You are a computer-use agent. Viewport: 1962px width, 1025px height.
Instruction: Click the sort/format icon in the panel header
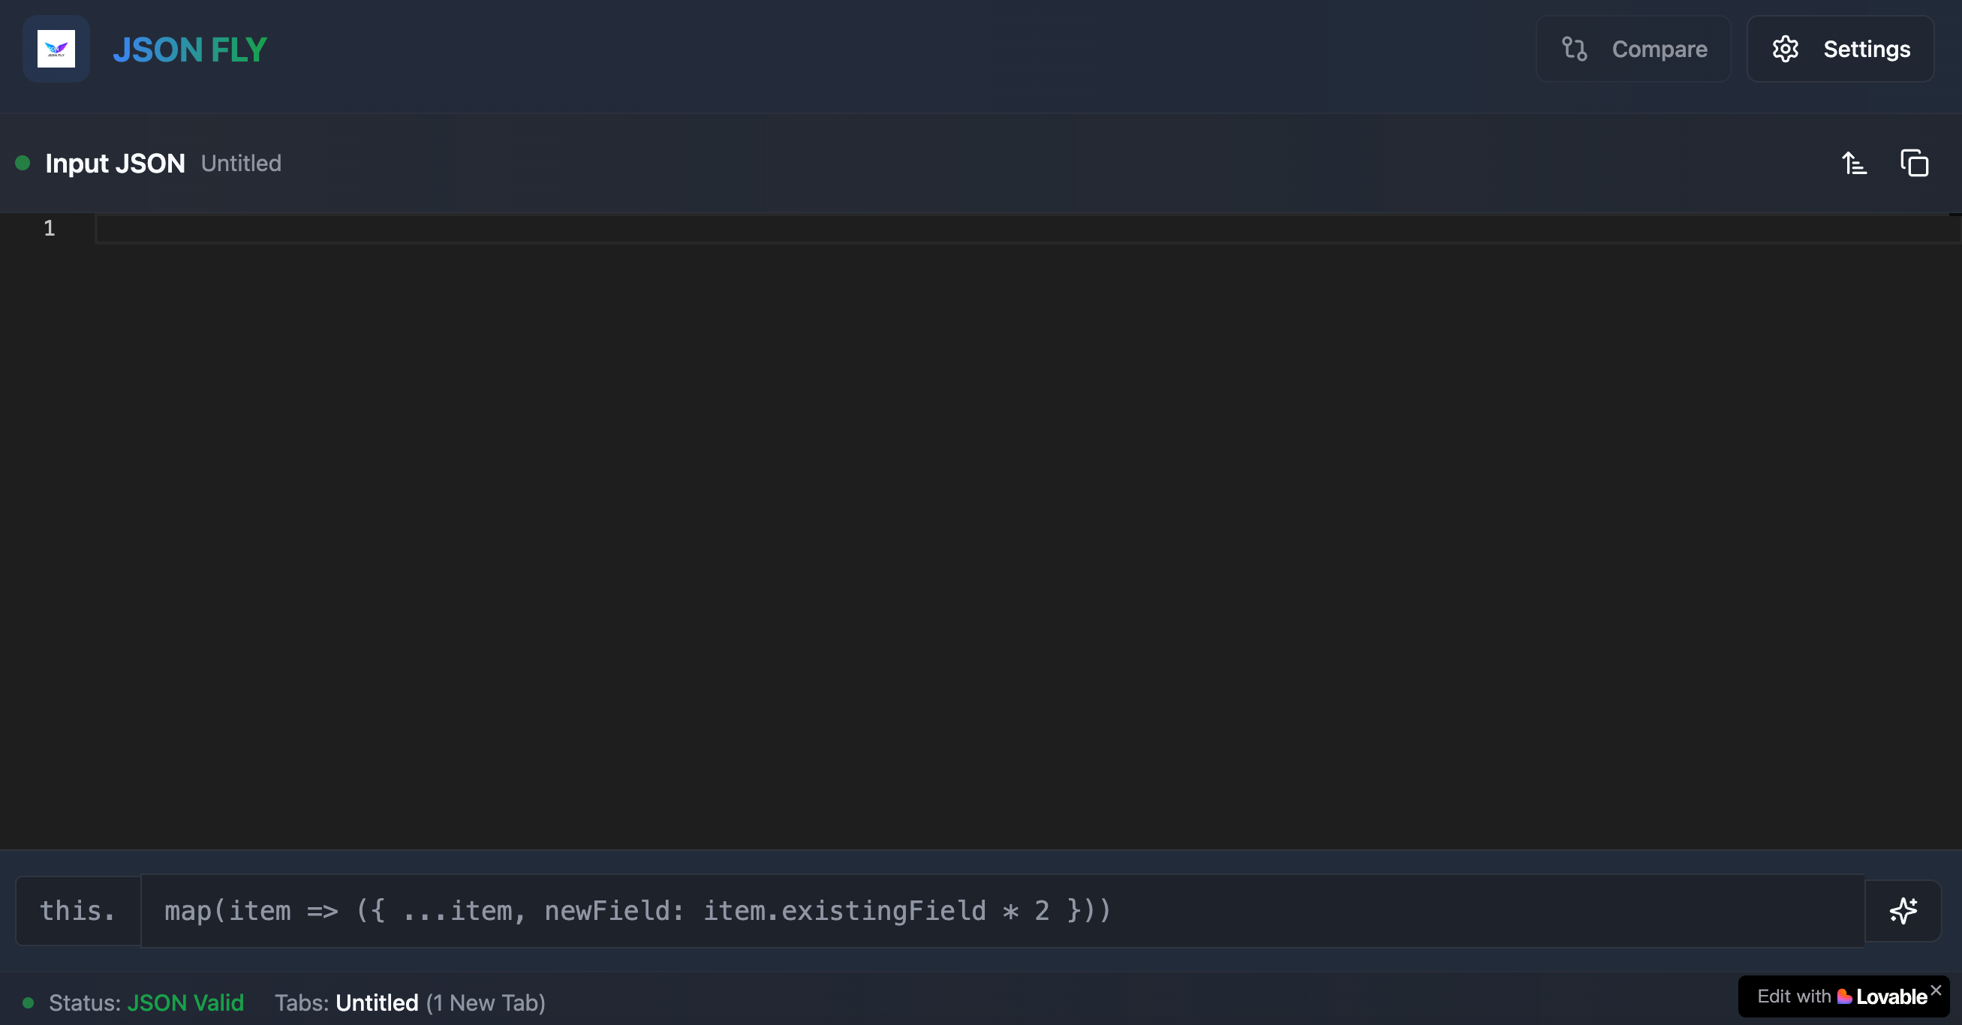point(1854,163)
